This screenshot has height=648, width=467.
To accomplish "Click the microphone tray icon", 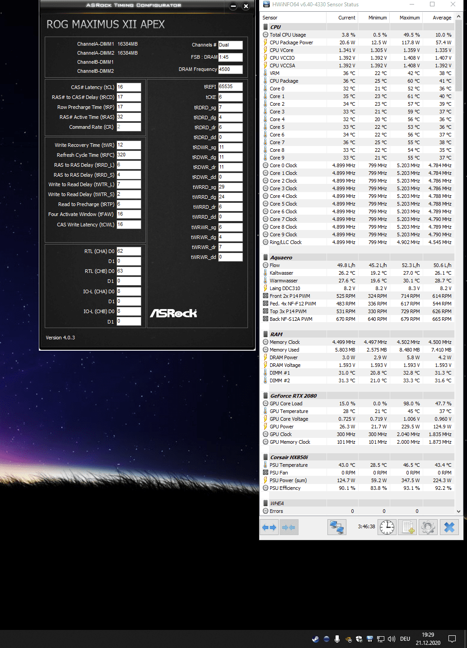I will coord(337,639).
